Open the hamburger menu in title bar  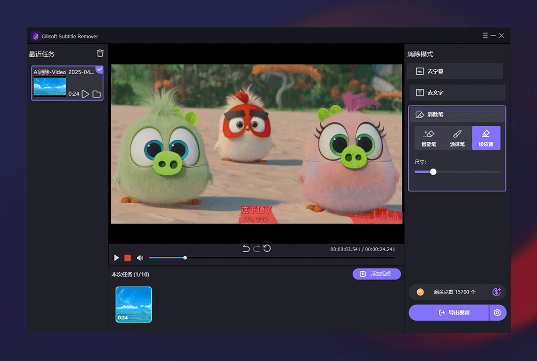(485, 35)
